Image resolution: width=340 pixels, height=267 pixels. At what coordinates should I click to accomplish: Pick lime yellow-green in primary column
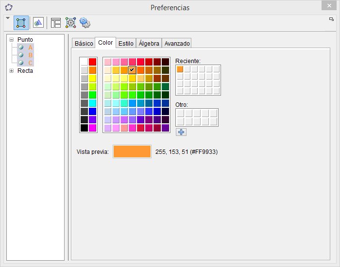93,86
